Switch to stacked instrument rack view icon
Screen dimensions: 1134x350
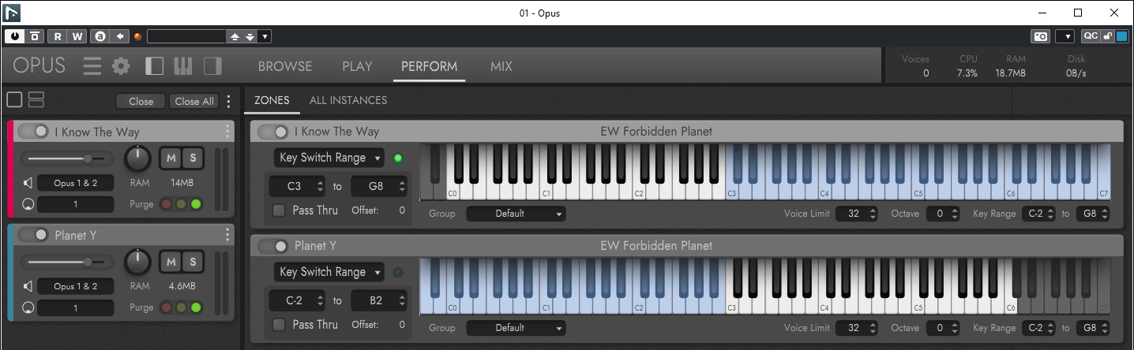36,100
